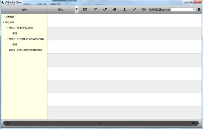The height and width of the screenshot is (129, 203).
Task: Focus the search input field in toolbar
Action: (x=182, y=10)
